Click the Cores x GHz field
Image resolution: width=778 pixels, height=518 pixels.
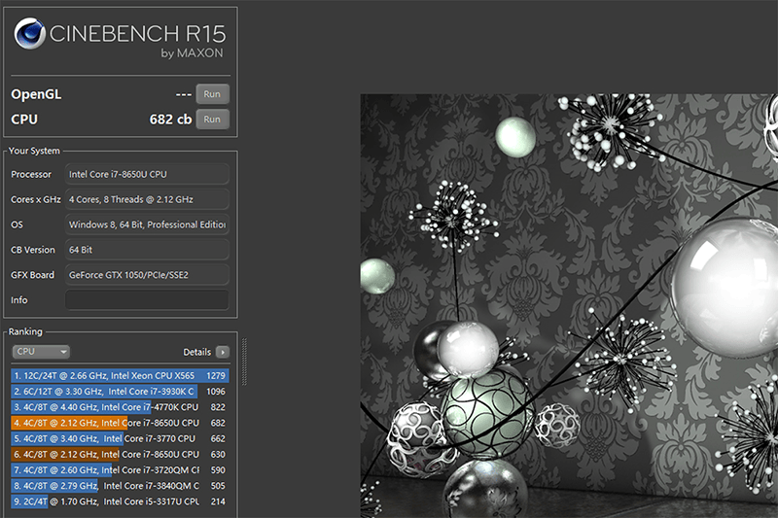(x=147, y=199)
